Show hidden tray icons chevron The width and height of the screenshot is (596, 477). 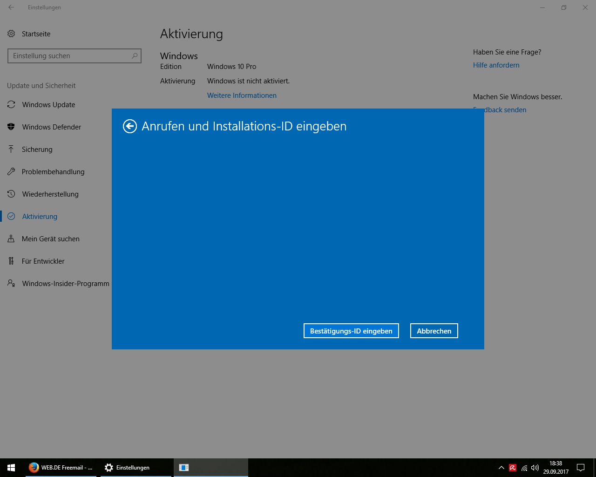coord(501,468)
